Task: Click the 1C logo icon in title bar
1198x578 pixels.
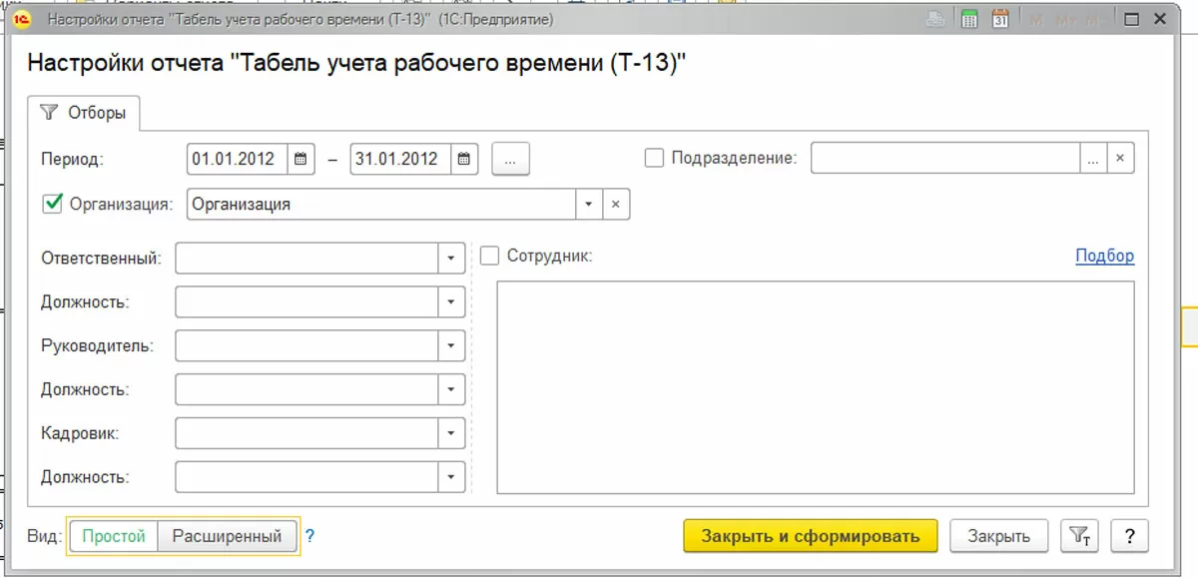Action: coord(19,19)
